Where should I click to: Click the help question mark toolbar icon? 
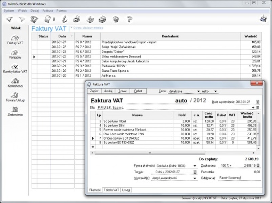[x=129, y=19]
